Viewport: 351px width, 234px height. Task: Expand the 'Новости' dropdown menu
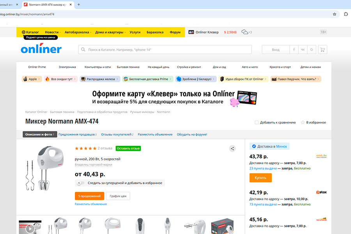(53, 32)
